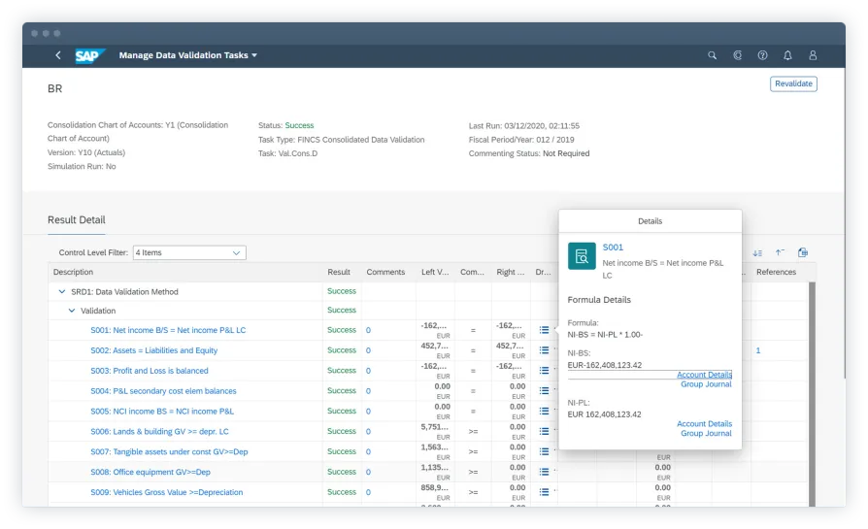Open the search icon in header
The height and width of the screenshot is (529, 868).
click(712, 56)
